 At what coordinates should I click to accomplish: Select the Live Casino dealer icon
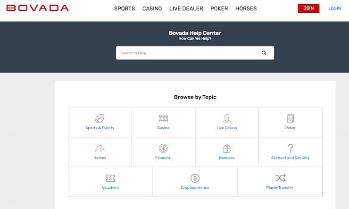tap(226, 118)
